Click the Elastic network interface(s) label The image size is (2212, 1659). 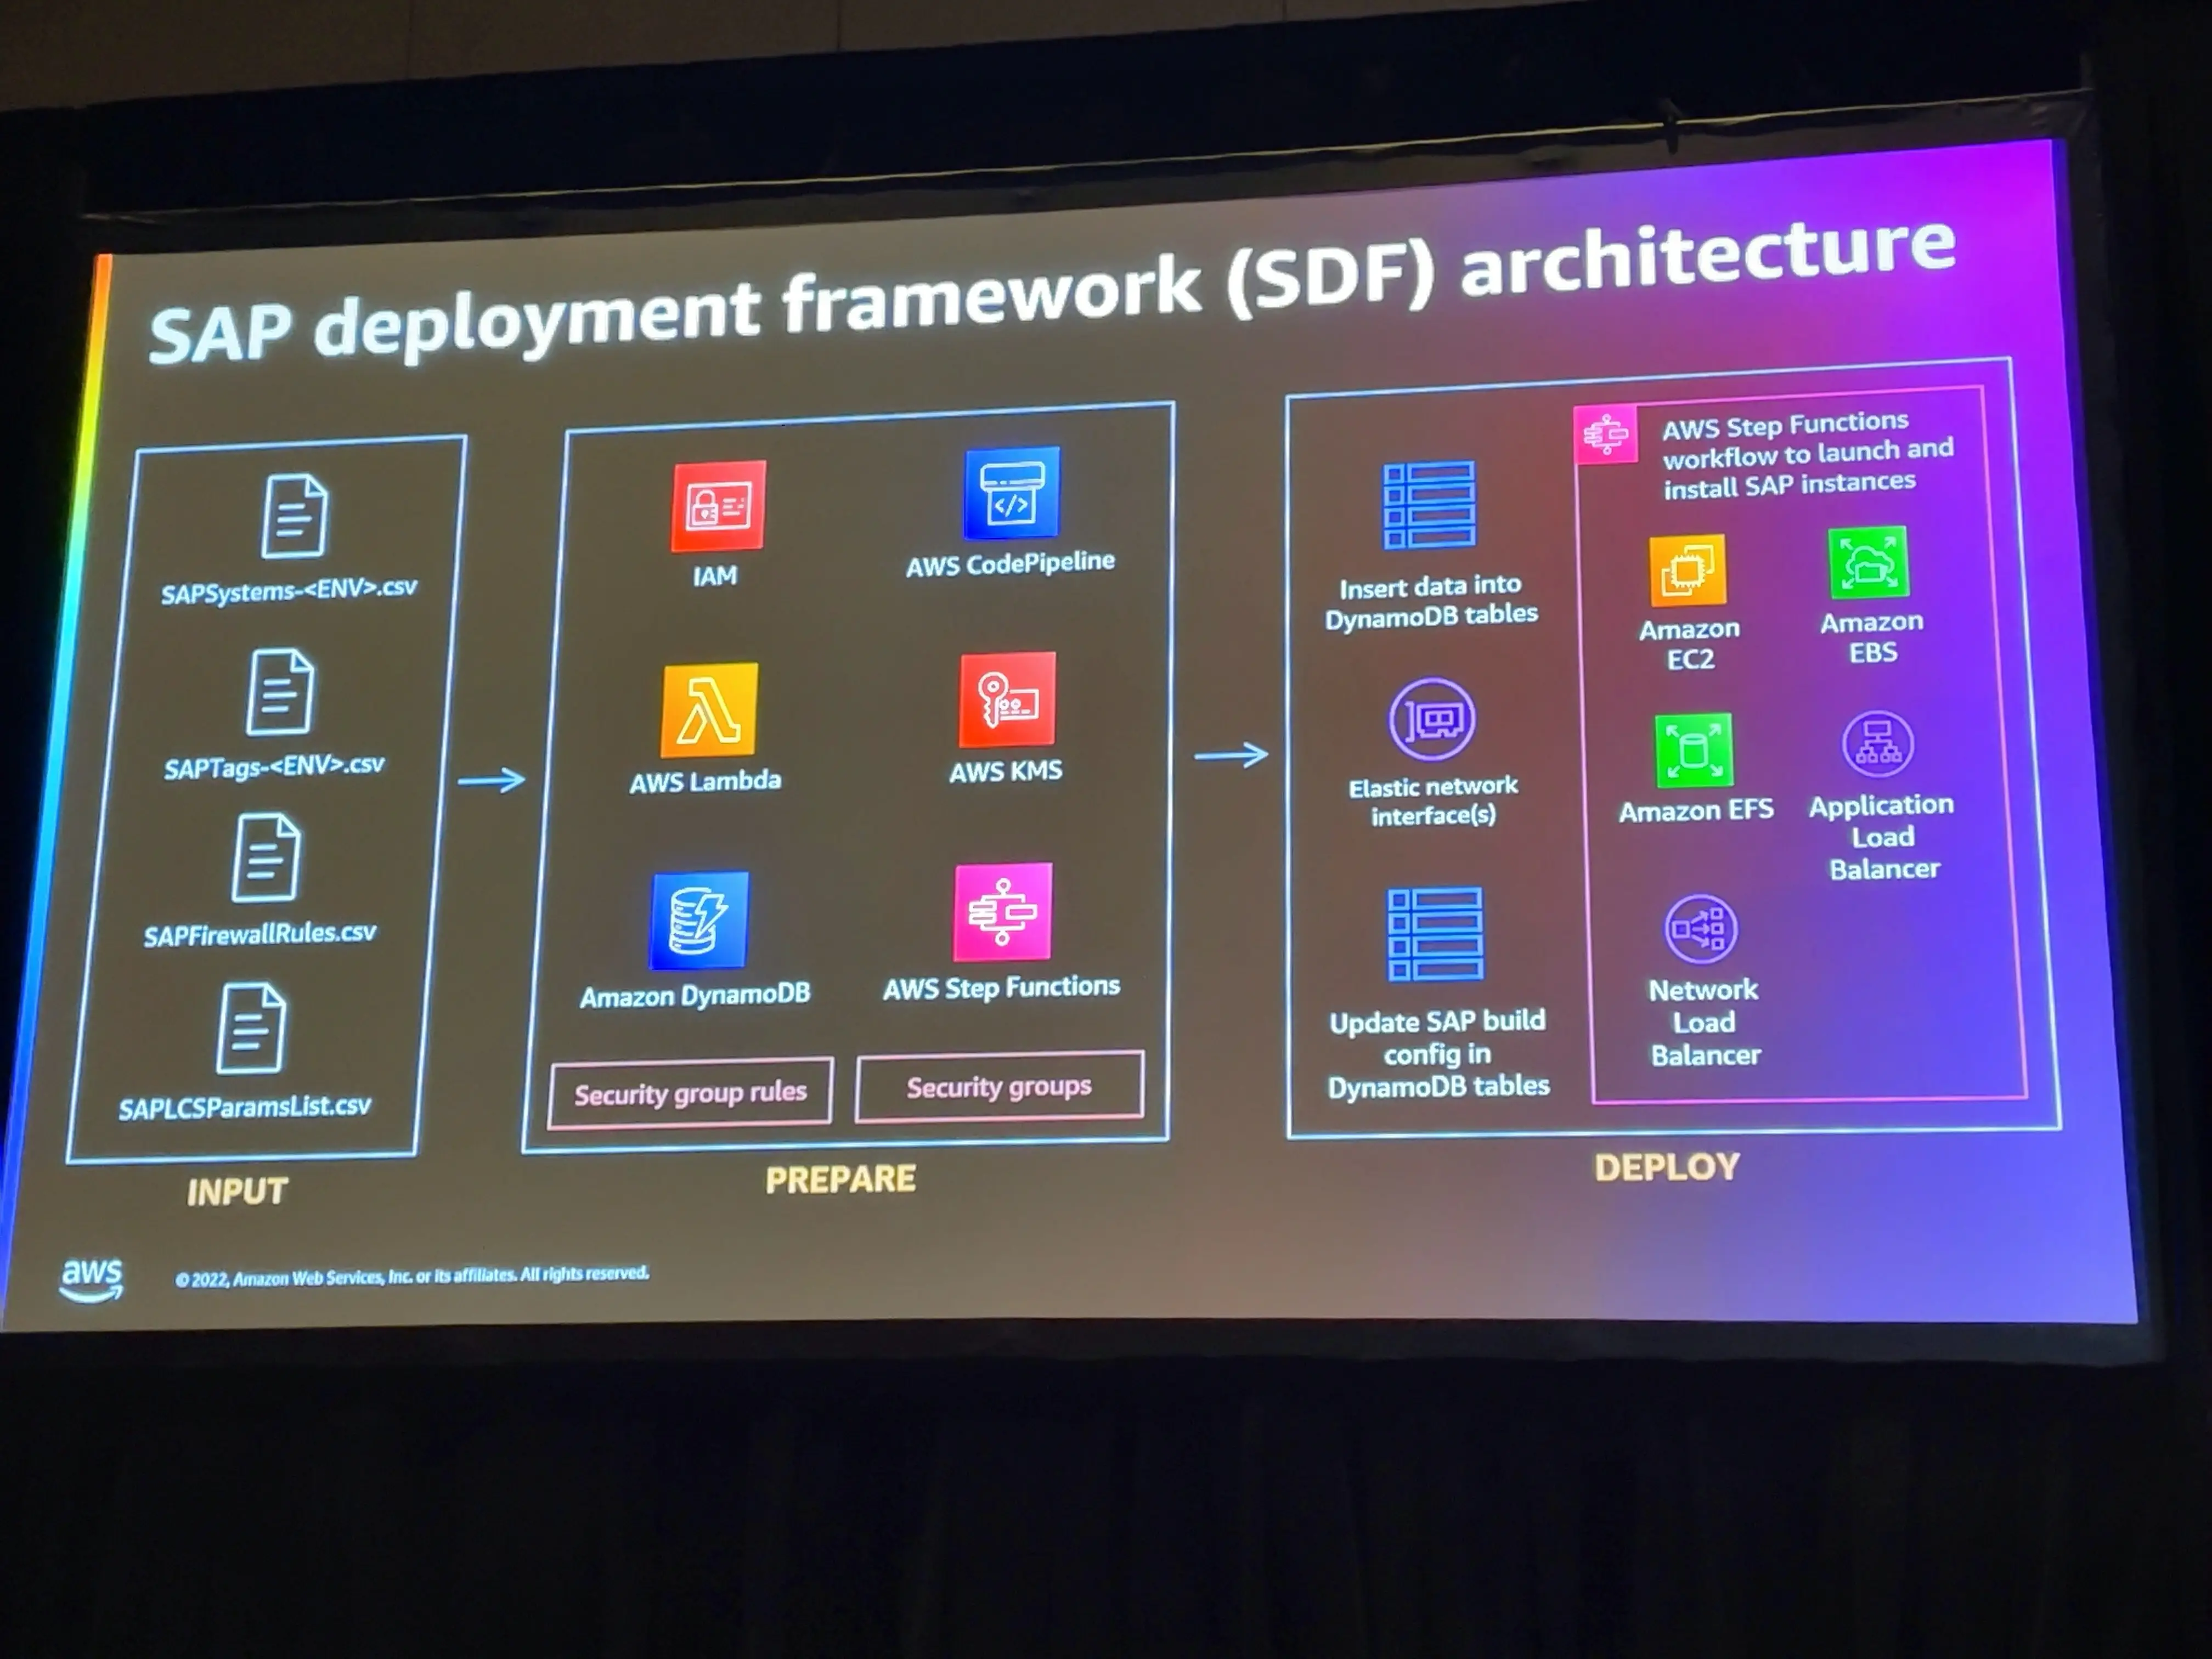coord(1433,801)
